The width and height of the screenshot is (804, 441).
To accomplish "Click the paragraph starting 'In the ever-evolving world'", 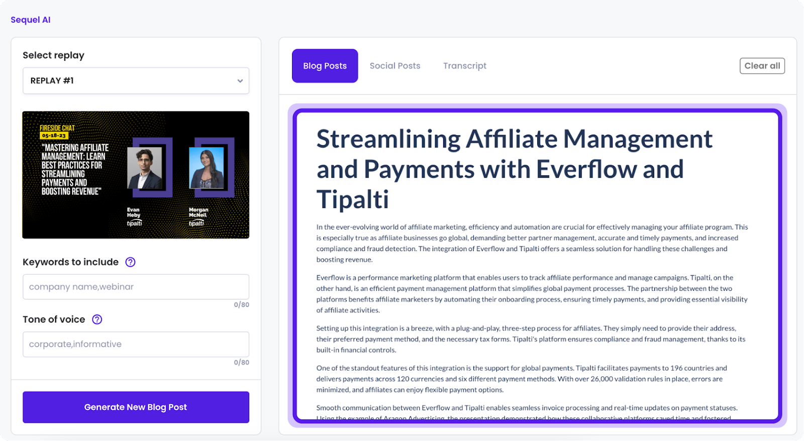I will pos(532,243).
